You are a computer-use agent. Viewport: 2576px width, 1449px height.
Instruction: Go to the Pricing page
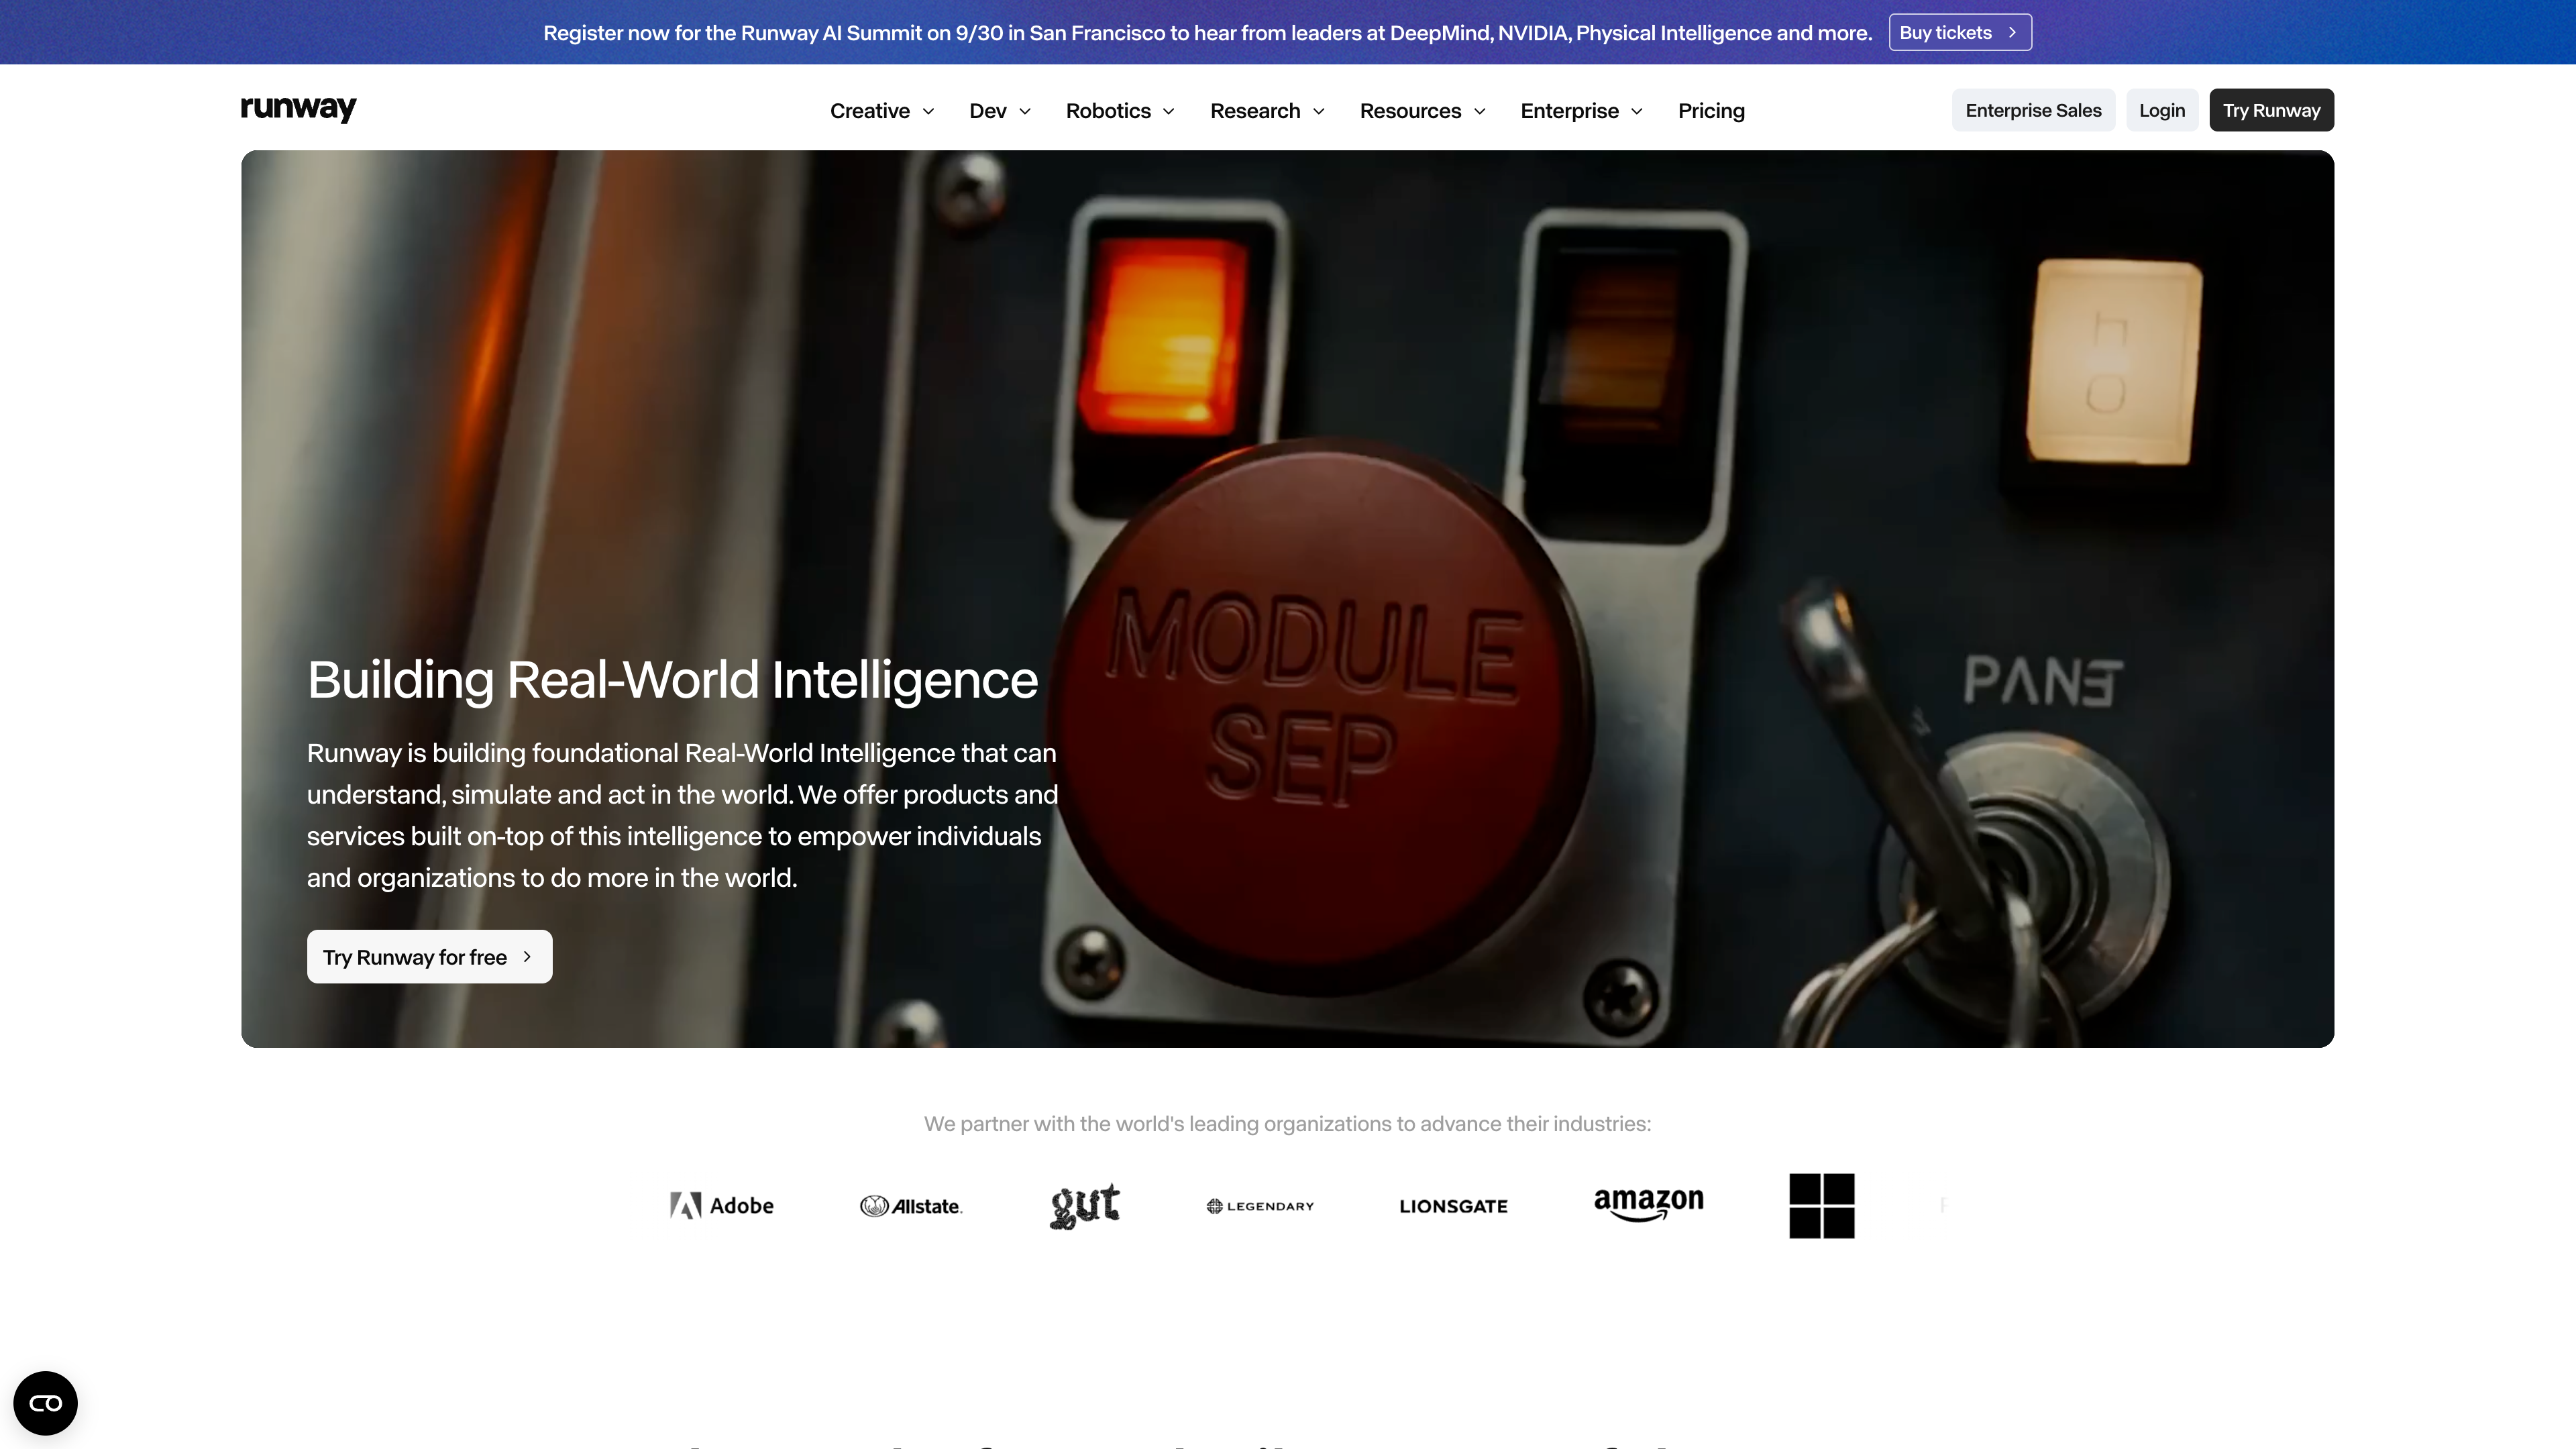(x=1711, y=111)
